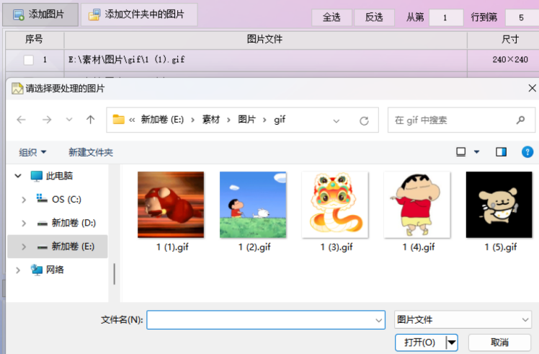Open recent locations chevron dropdown

(69, 120)
